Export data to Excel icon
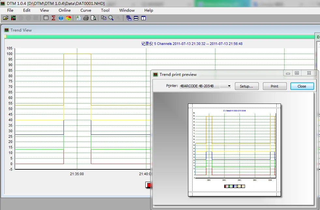The height and width of the screenshot is (210, 320). click(x=78, y=18)
